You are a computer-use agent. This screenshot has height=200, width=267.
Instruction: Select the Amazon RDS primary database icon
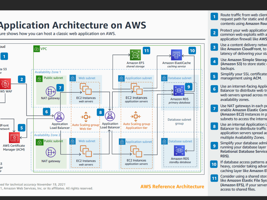pos(179,90)
